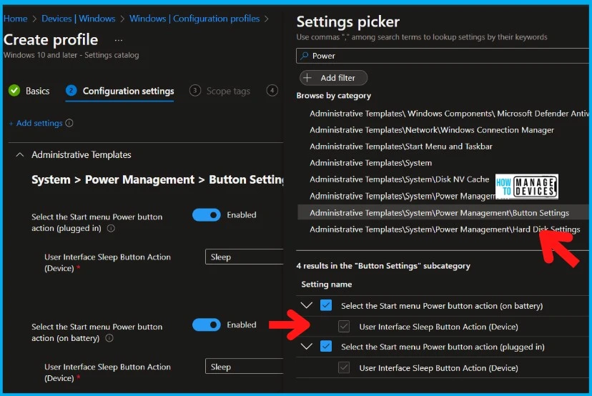The width and height of the screenshot is (592, 396).
Task: Click the search magnifier icon in Settings picker
Action: click(x=305, y=56)
